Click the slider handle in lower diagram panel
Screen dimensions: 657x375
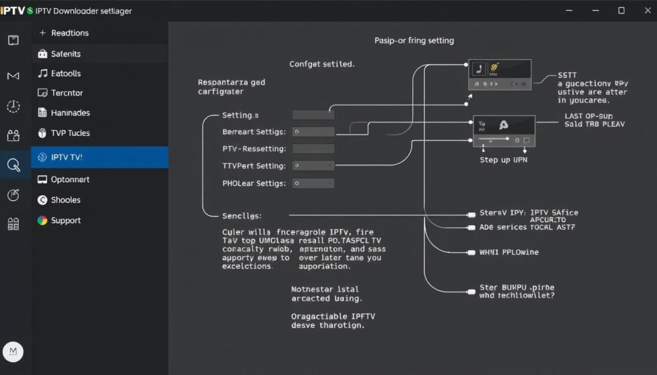[507, 138]
